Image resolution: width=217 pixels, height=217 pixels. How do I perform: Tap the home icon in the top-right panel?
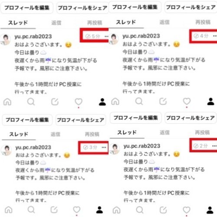coord(115,101)
